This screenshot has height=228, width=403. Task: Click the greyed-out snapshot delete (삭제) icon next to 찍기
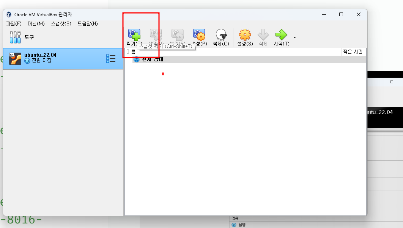coord(156,35)
